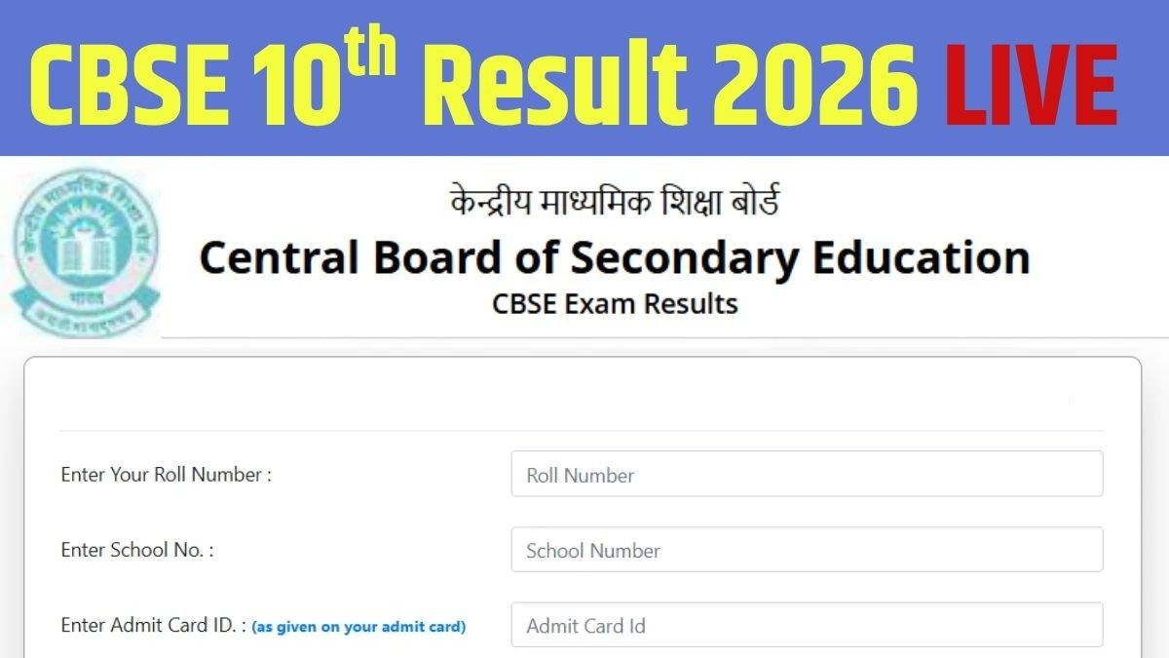Click 'Central Board of Secondary Education' heading

coord(614,258)
